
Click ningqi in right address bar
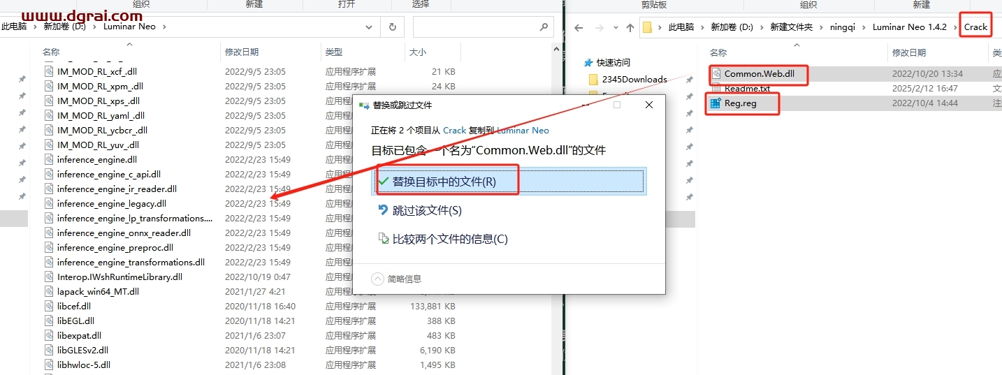tap(843, 27)
